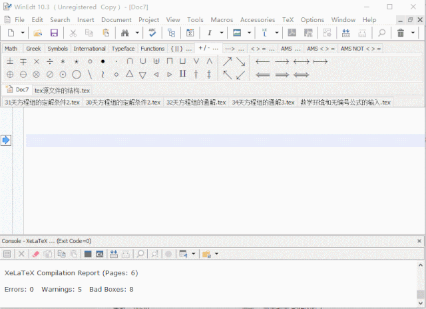Click the spell check ABC icon

pos(153,33)
